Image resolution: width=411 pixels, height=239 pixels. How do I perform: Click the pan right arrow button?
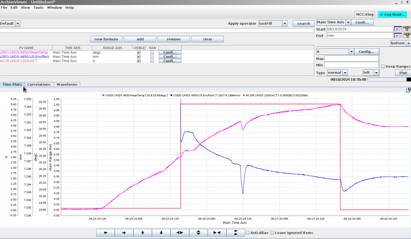pyautogui.click(x=124, y=233)
